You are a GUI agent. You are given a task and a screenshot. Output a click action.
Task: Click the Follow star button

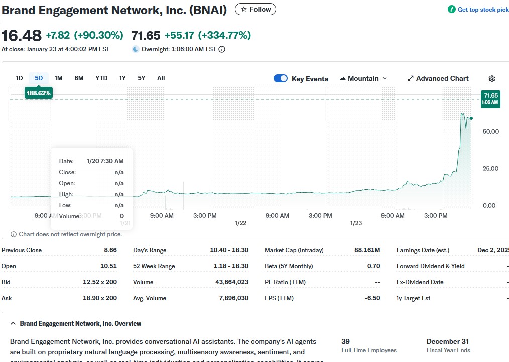[x=256, y=9]
